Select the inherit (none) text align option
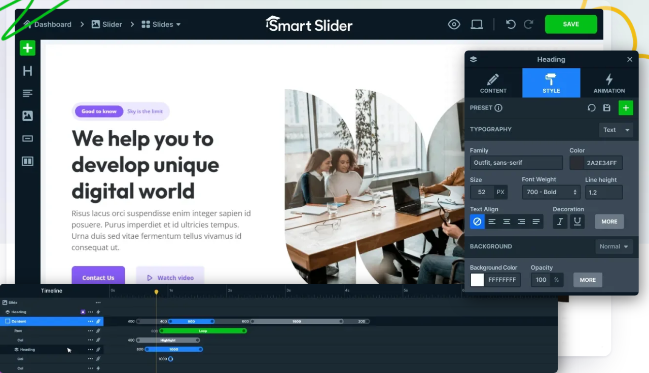Screen dimensions: 649x373 click(477, 221)
